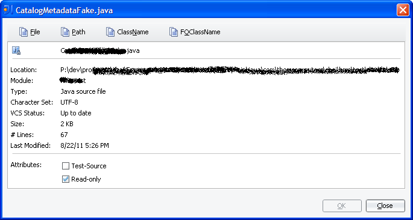Click the Last Modified date value
Screen dimensions: 413x220
point(84,145)
